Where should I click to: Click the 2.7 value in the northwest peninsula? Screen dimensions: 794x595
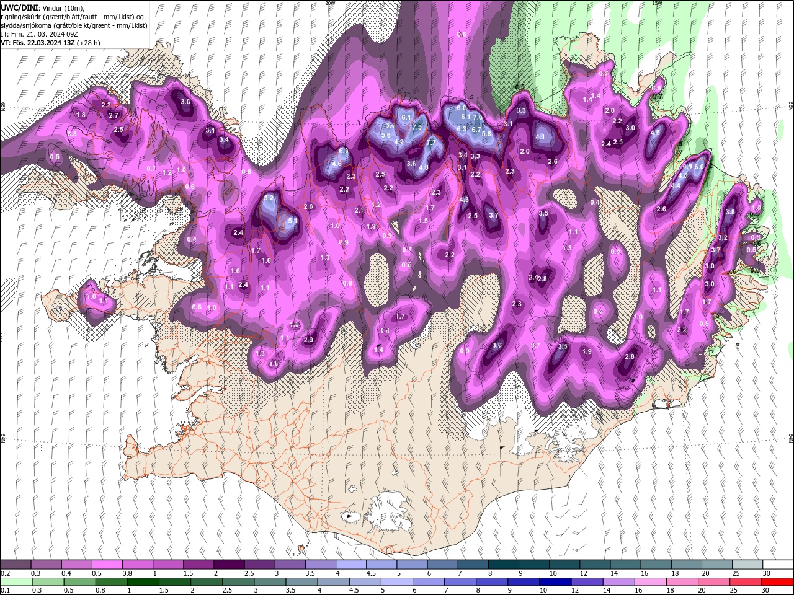pos(114,115)
